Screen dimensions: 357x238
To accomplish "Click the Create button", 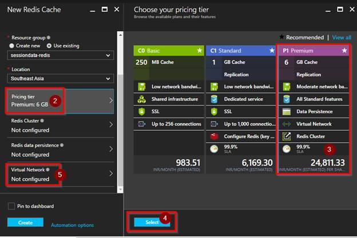I will coord(25,223).
